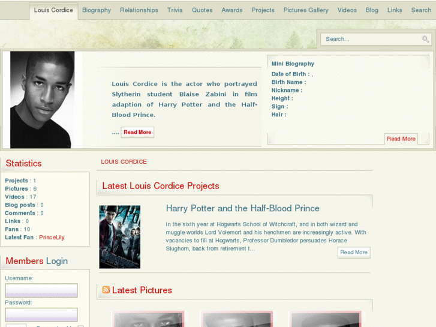
Task: Open the Projects tab
Action: click(x=263, y=10)
